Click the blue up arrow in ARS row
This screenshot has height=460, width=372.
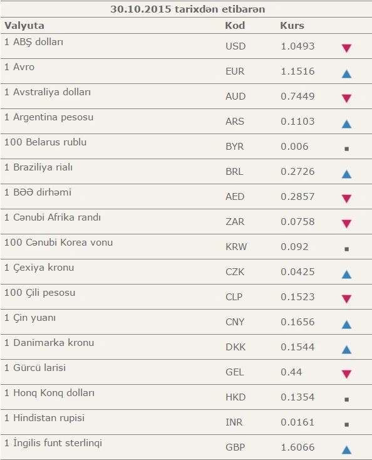click(x=346, y=124)
